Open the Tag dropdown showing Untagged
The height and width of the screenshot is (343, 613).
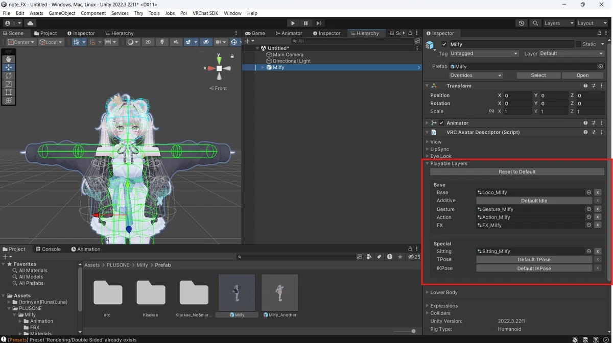click(484, 53)
